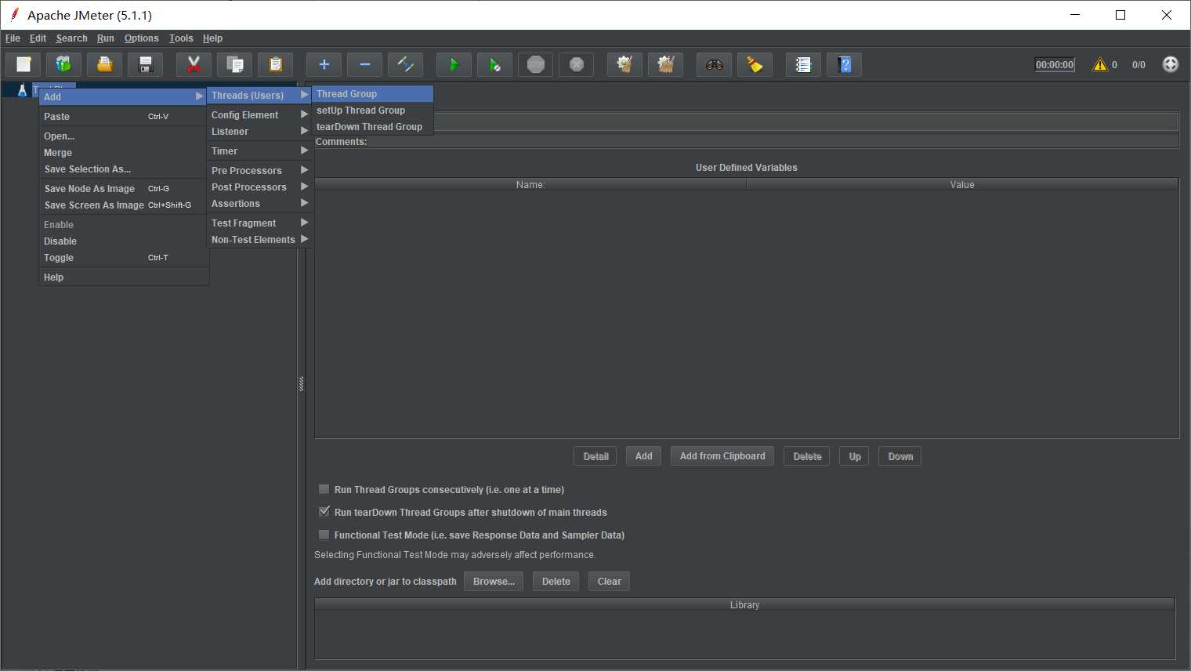The height and width of the screenshot is (671, 1191).
Task: Select Save Selection As... menu entry
Action: click(123, 169)
